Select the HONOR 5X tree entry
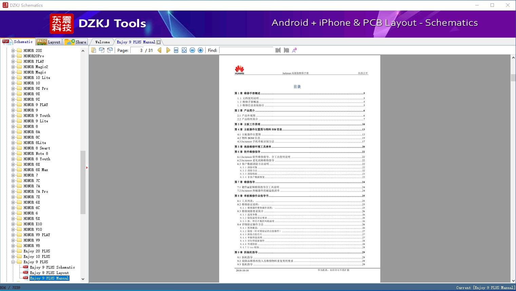Image resolution: width=516 pixels, height=291 pixels. coord(32,219)
